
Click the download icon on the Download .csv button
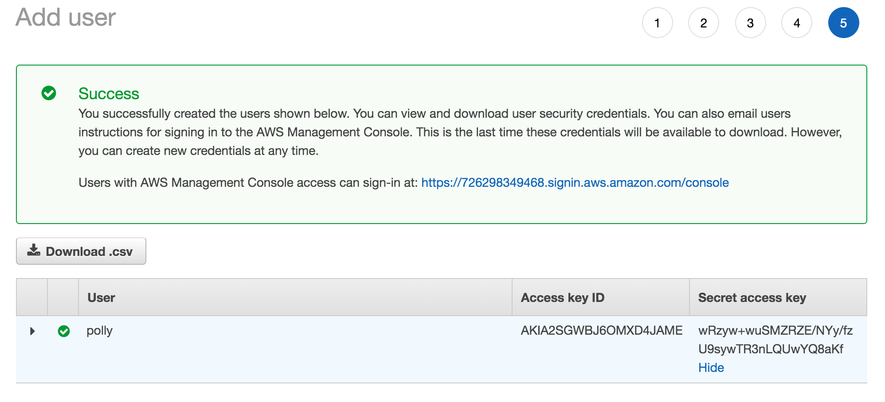pyautogui.click(x=34, y=251)
